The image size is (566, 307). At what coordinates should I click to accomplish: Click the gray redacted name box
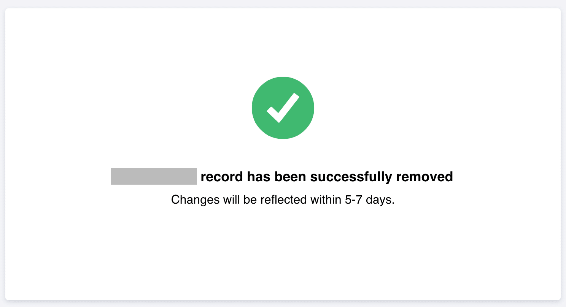point(154,176)
